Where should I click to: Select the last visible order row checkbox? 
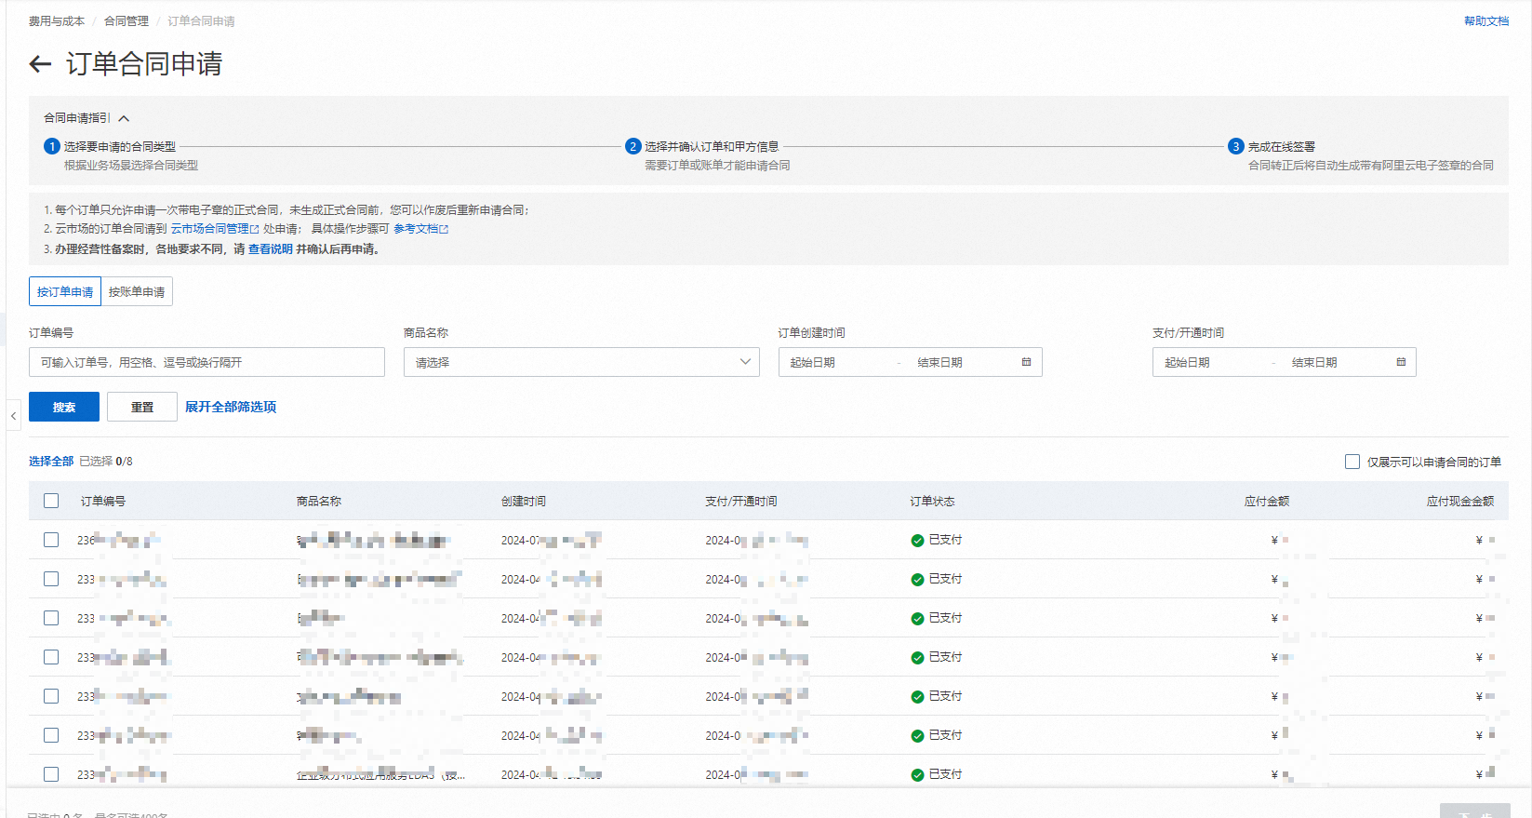(51, 774)
